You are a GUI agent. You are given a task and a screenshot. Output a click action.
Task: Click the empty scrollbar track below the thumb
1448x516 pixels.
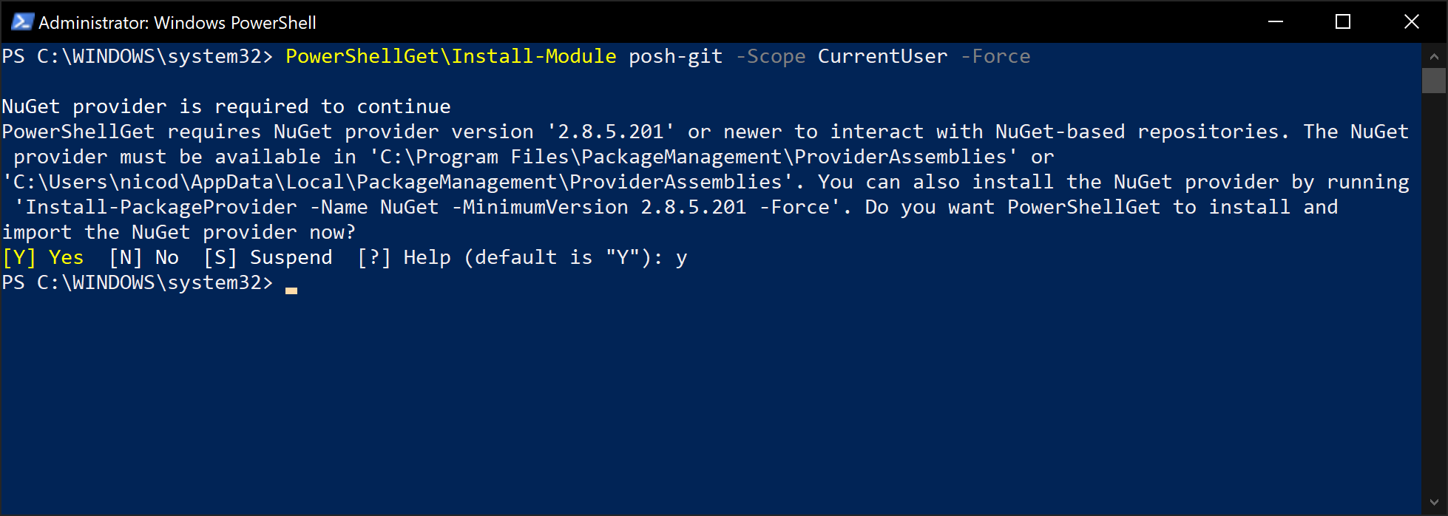click(x=1434, y=292)
